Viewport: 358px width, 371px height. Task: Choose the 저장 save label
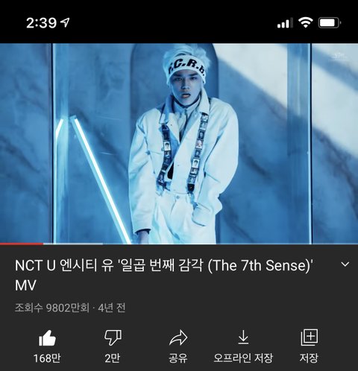pos(309,358)
